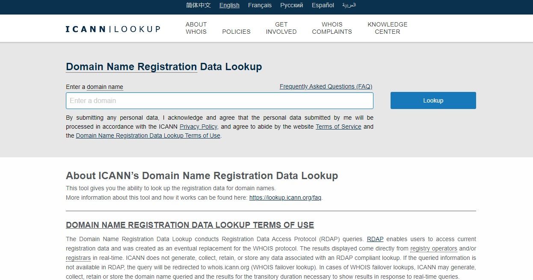Image resolution: width=533 pixels, height=280 pixels.
Task: Open the Knowledge Center menu
Action: [x=387, y=28]
